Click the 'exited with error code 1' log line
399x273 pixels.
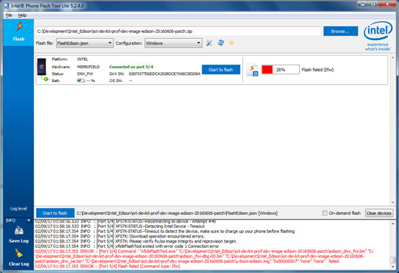point(127,247)
